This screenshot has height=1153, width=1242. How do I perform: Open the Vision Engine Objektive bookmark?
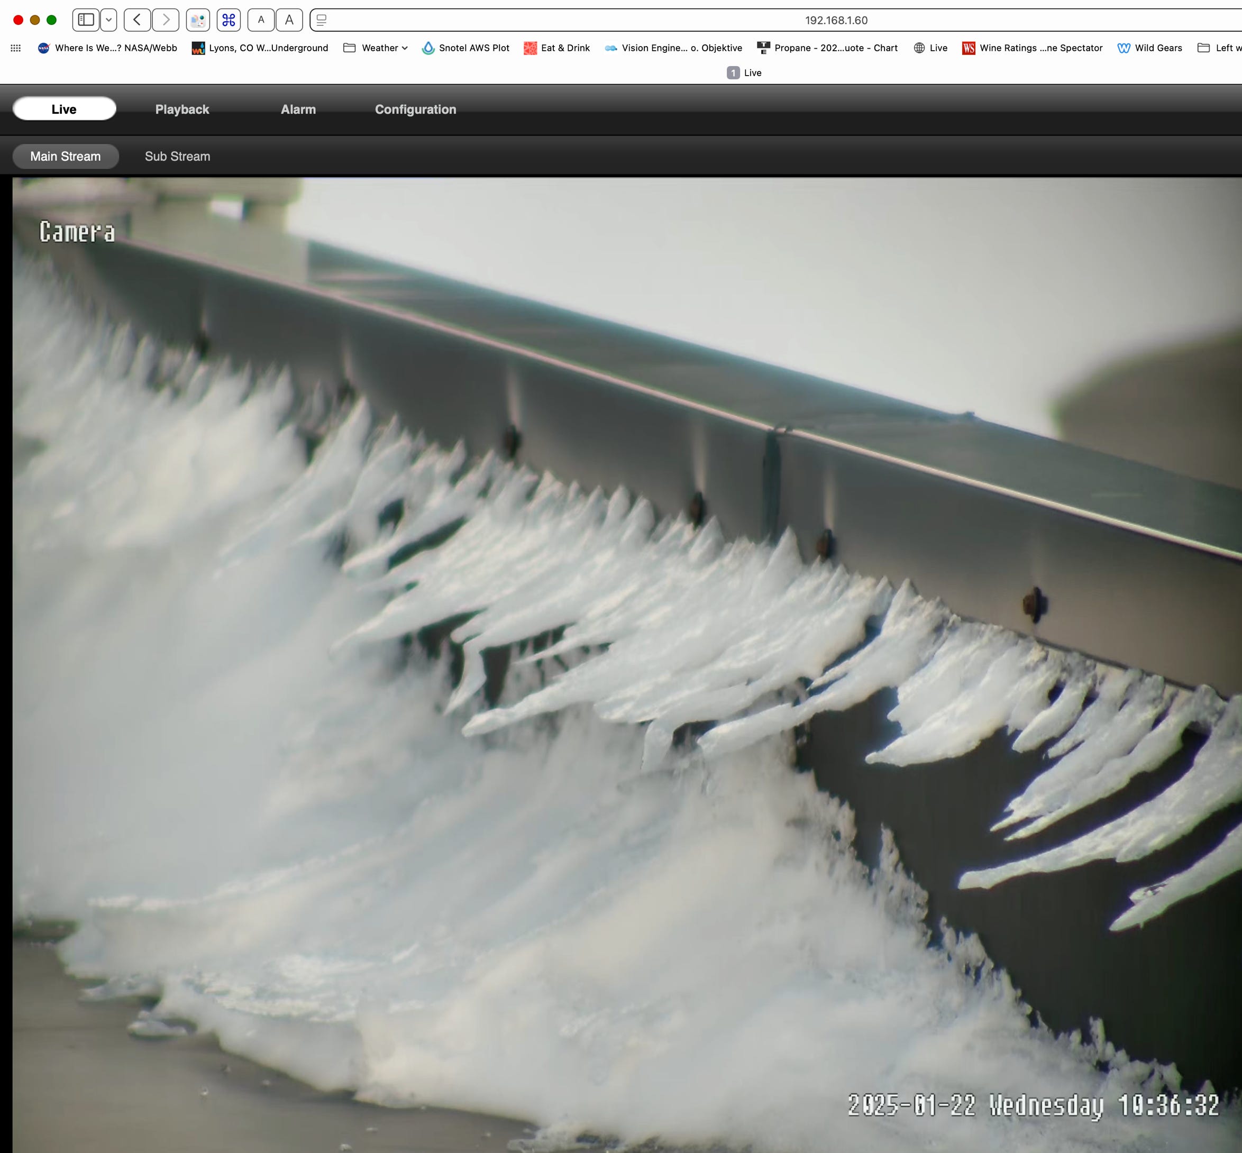[673, 48]
